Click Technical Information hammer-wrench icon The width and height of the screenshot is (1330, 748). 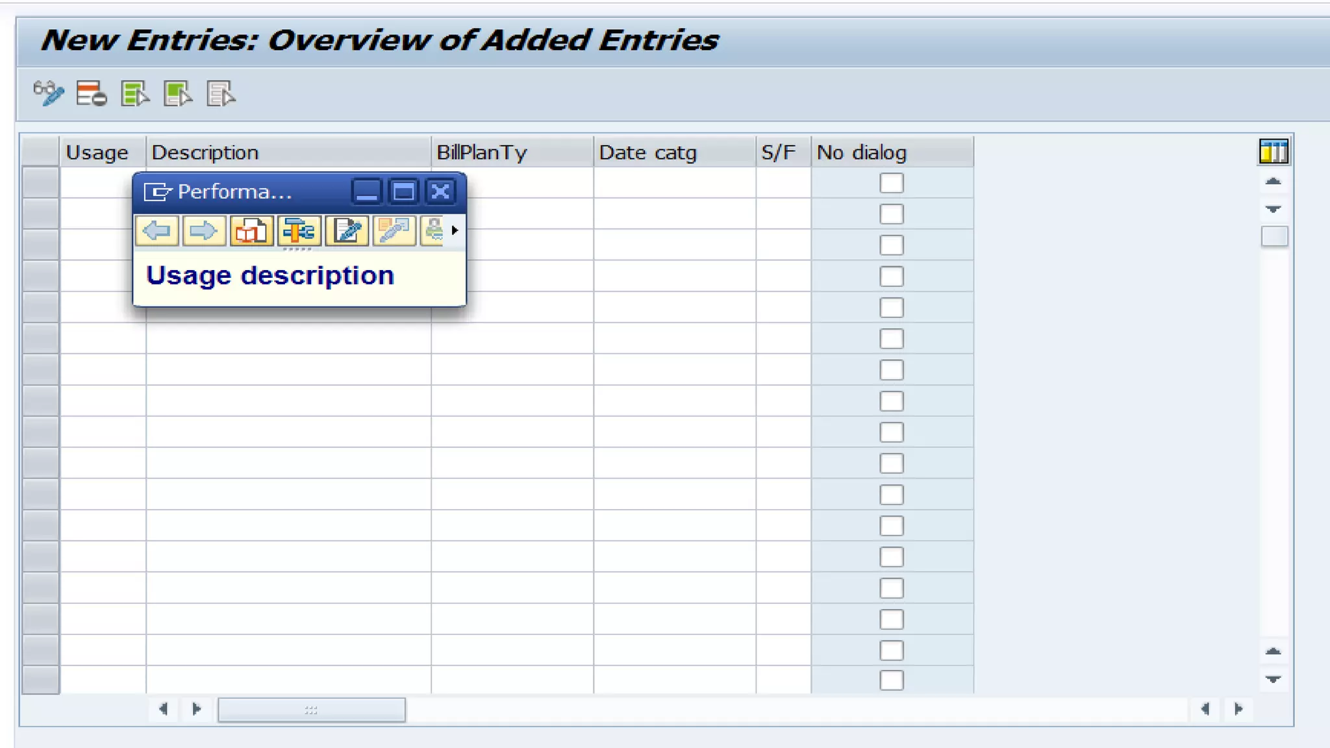[x=299, y=231]
